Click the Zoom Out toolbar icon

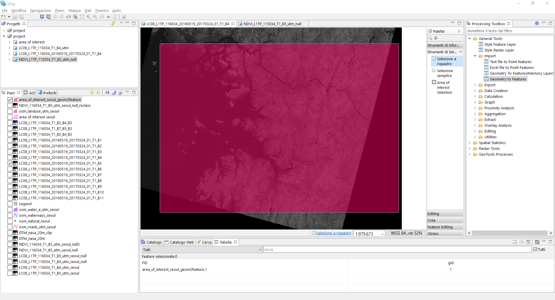coord(95,17)
